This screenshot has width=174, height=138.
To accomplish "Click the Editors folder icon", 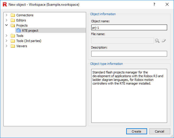I will 13,20.
